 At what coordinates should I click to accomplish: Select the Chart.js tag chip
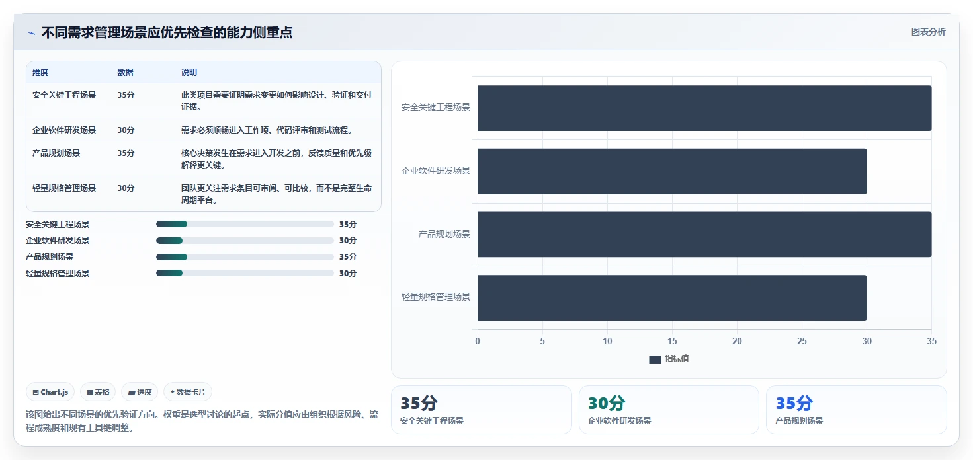coord(50,392)
